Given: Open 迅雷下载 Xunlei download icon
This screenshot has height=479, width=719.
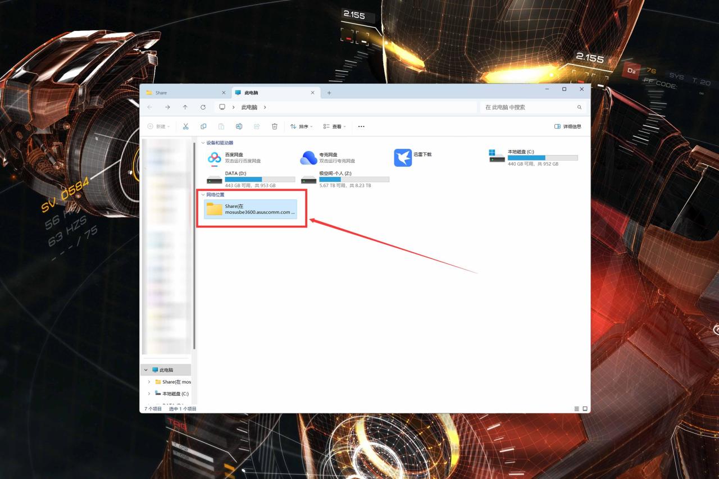Looking at the screenshot, I should (403, 158).
